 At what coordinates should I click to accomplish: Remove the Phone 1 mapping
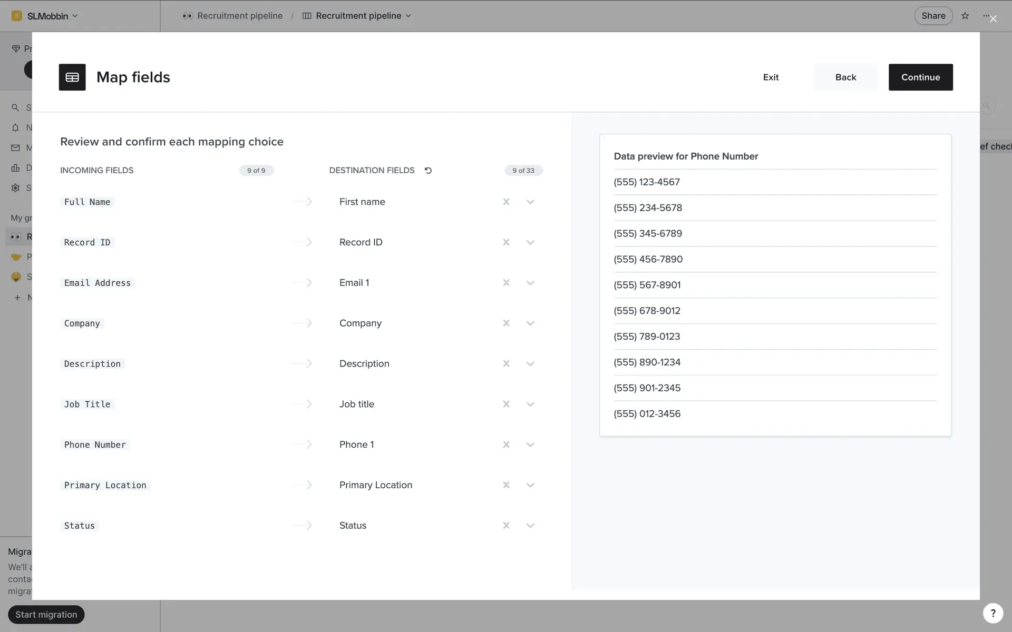[x=506, y=445]
